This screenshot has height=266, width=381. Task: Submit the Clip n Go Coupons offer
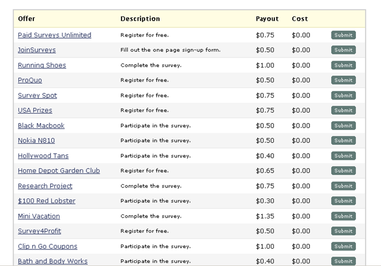point(343,246)
